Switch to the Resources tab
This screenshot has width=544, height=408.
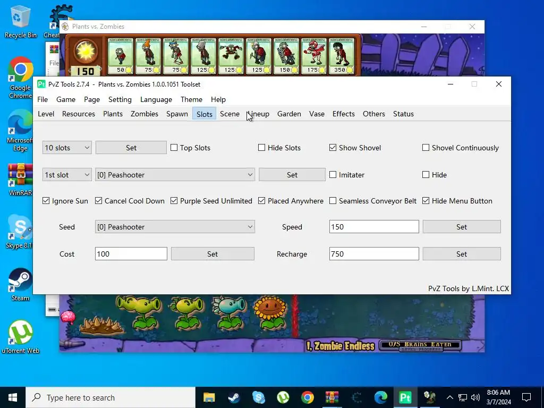[x=79, y=114]
